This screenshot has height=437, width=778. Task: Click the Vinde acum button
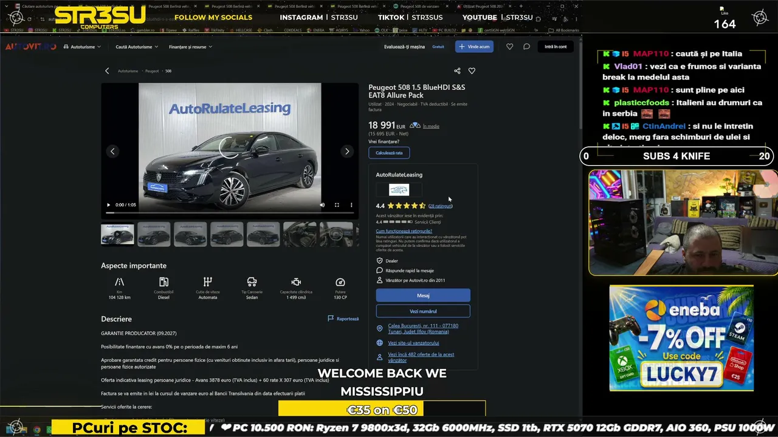click(x=475, y=47)
